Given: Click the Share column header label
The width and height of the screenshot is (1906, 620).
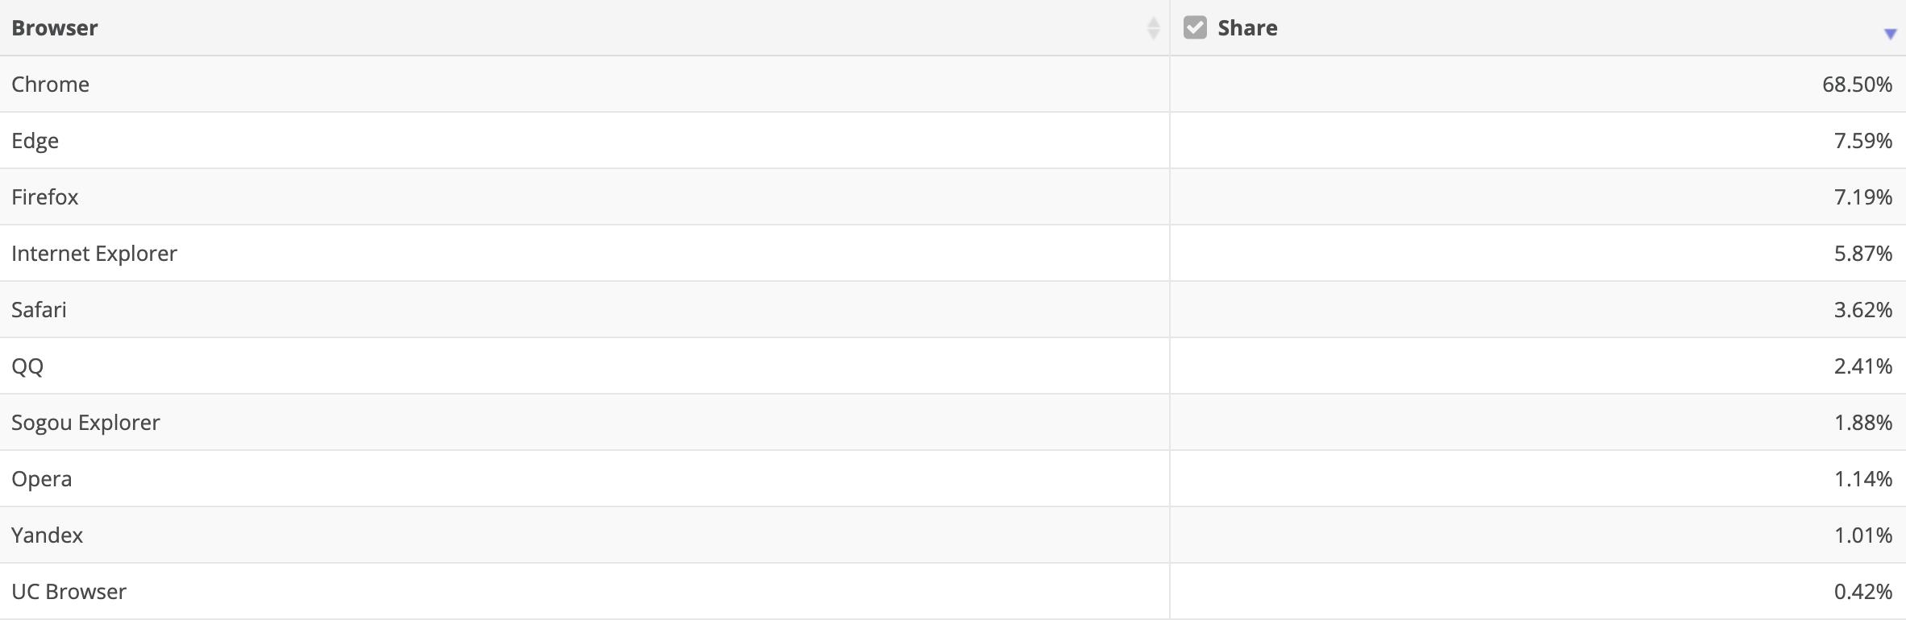Looking at the screenshot, I should 1247,28.
